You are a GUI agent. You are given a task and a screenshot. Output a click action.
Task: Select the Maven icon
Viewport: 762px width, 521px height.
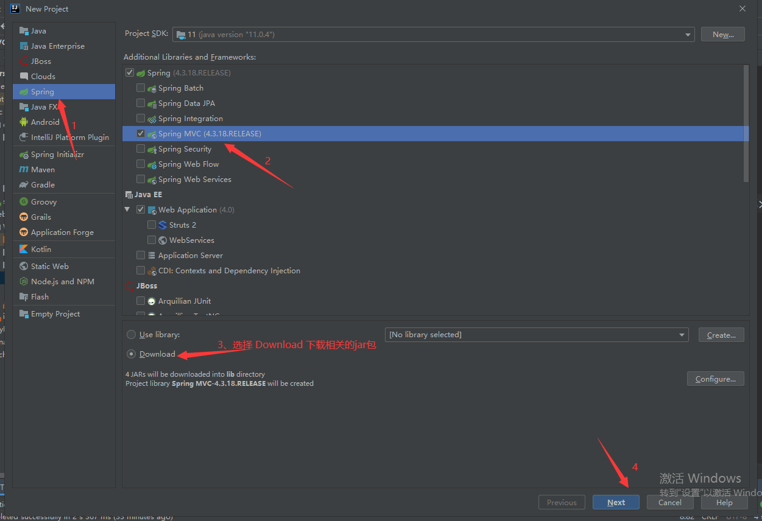[x=24, y=170]
